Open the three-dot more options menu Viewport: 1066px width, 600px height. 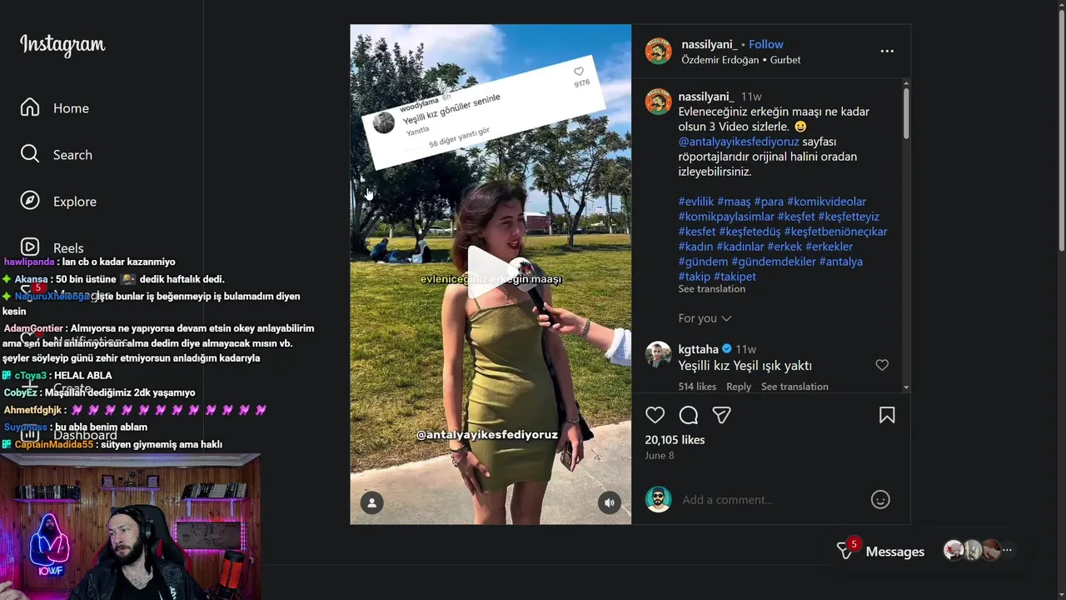click(x=887, y=51)
